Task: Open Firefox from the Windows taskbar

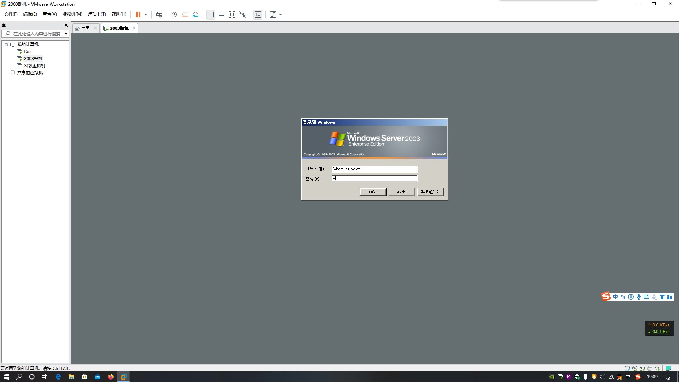Action: 111,377
